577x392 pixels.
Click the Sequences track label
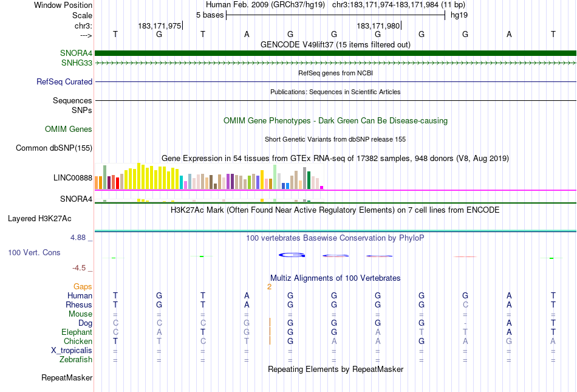coord(72,100)
